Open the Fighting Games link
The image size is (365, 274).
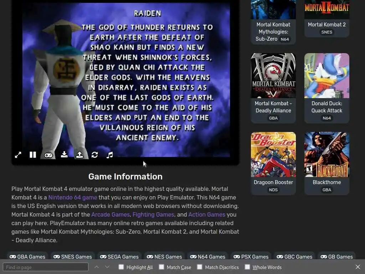tap(153, 214)
